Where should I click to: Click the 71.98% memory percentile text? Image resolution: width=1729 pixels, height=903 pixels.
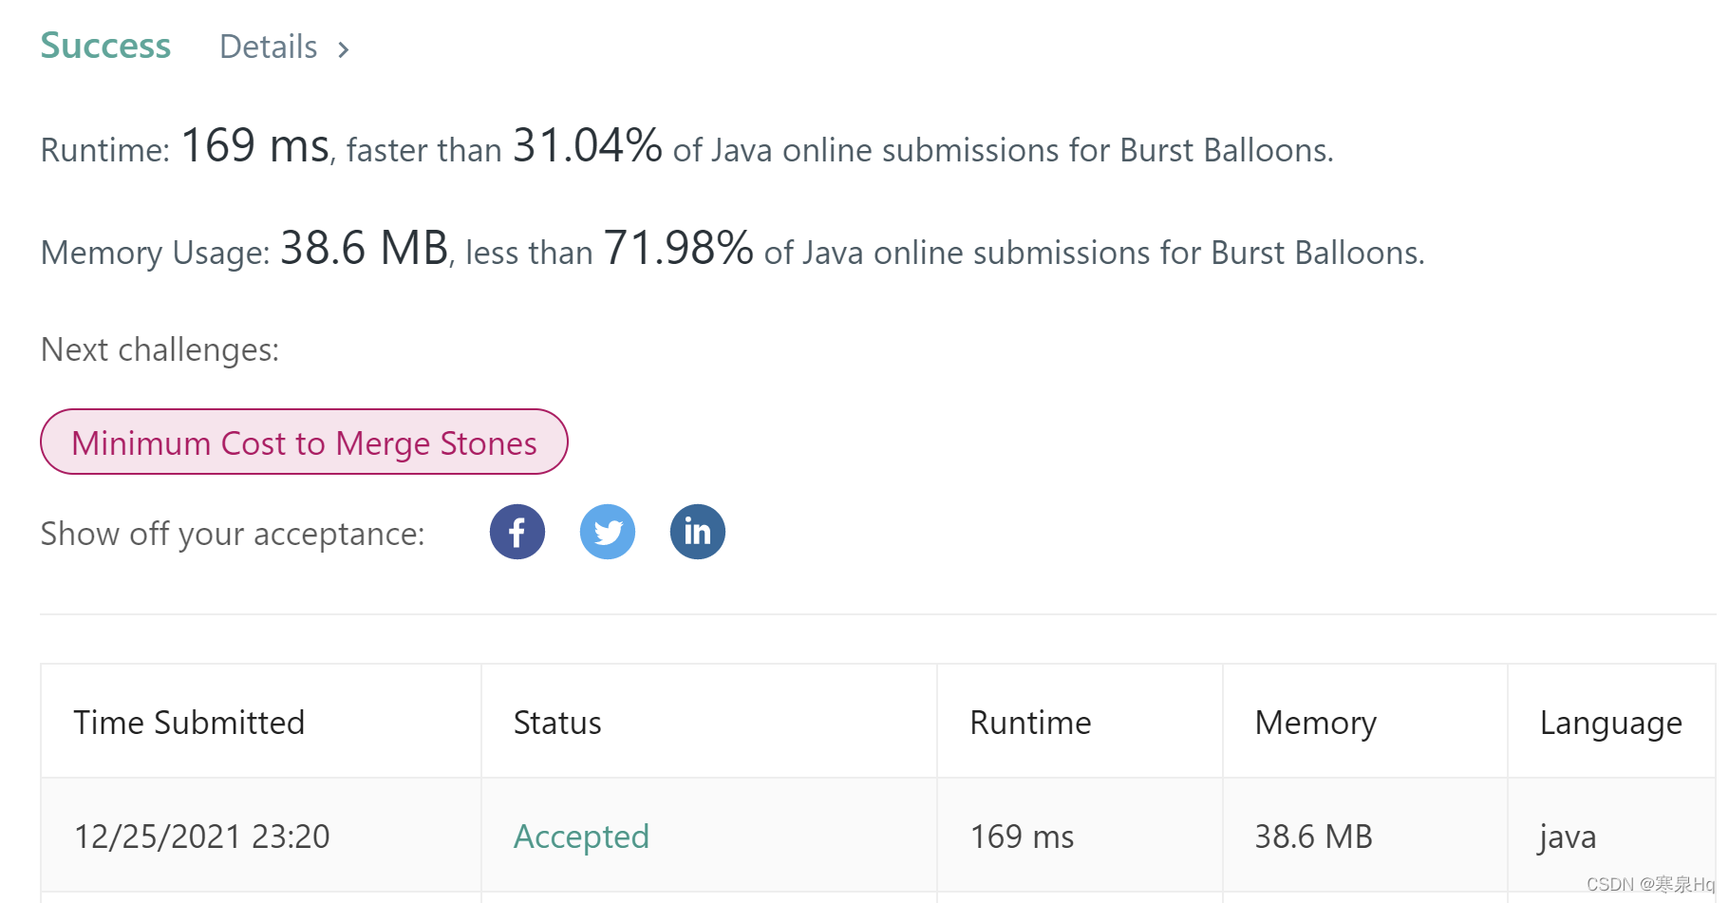[x=678, y=249]
